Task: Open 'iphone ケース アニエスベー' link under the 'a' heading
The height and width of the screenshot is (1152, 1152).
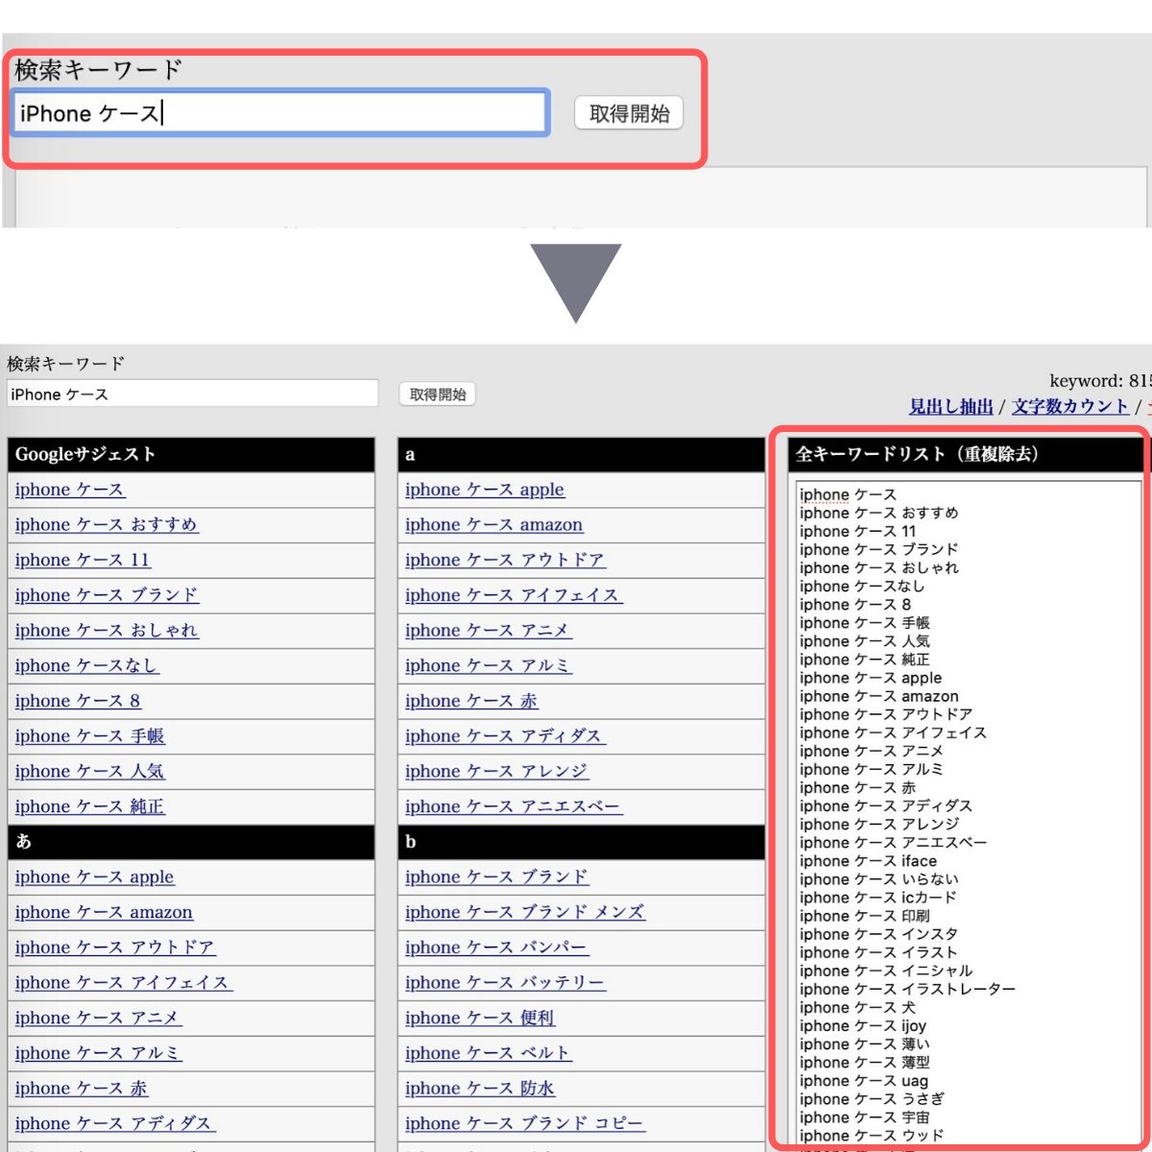Action: click(x=514, y=807)
